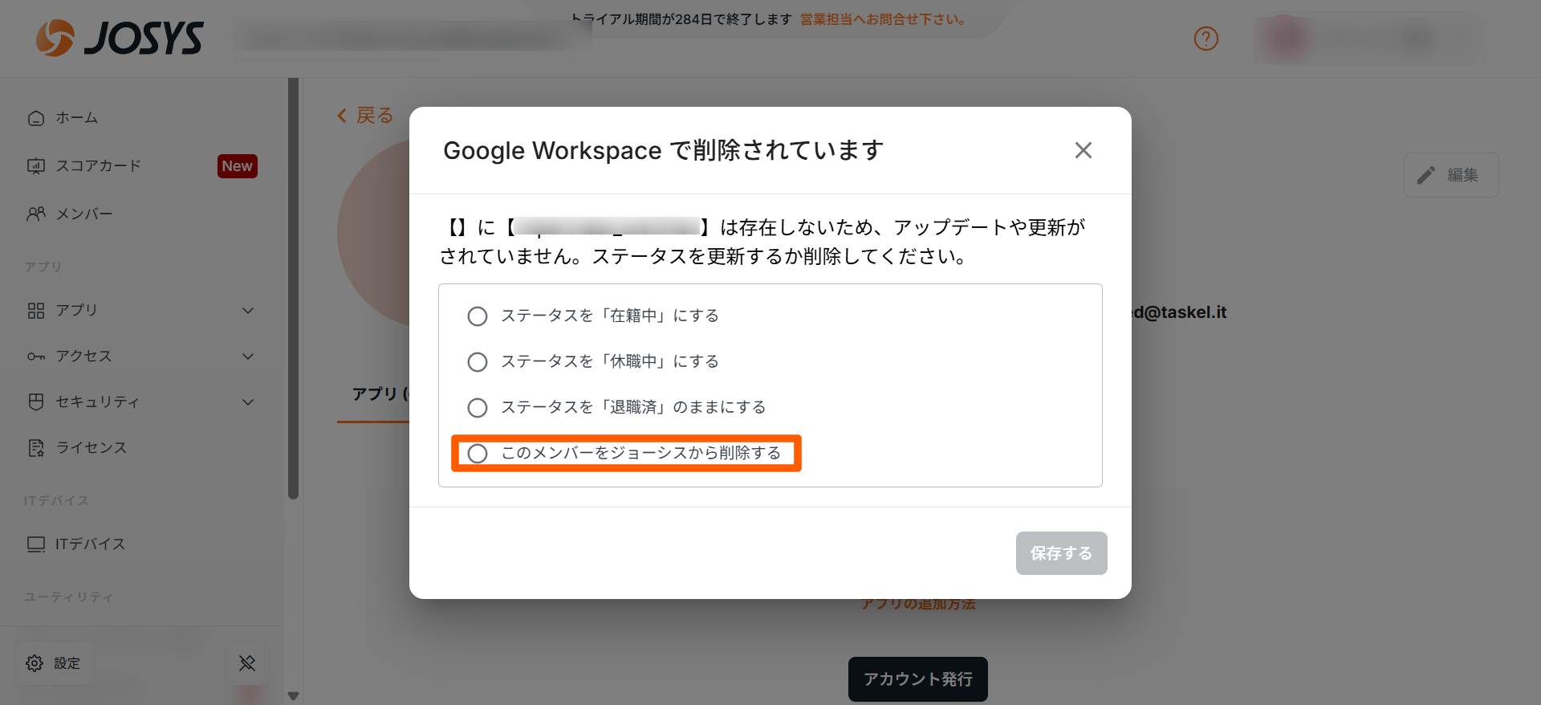Select the status「休職中」radio option
Image resolution: width=1541 pixels, height=705 pixels.
pyautogui.click(x=478, y=362)
